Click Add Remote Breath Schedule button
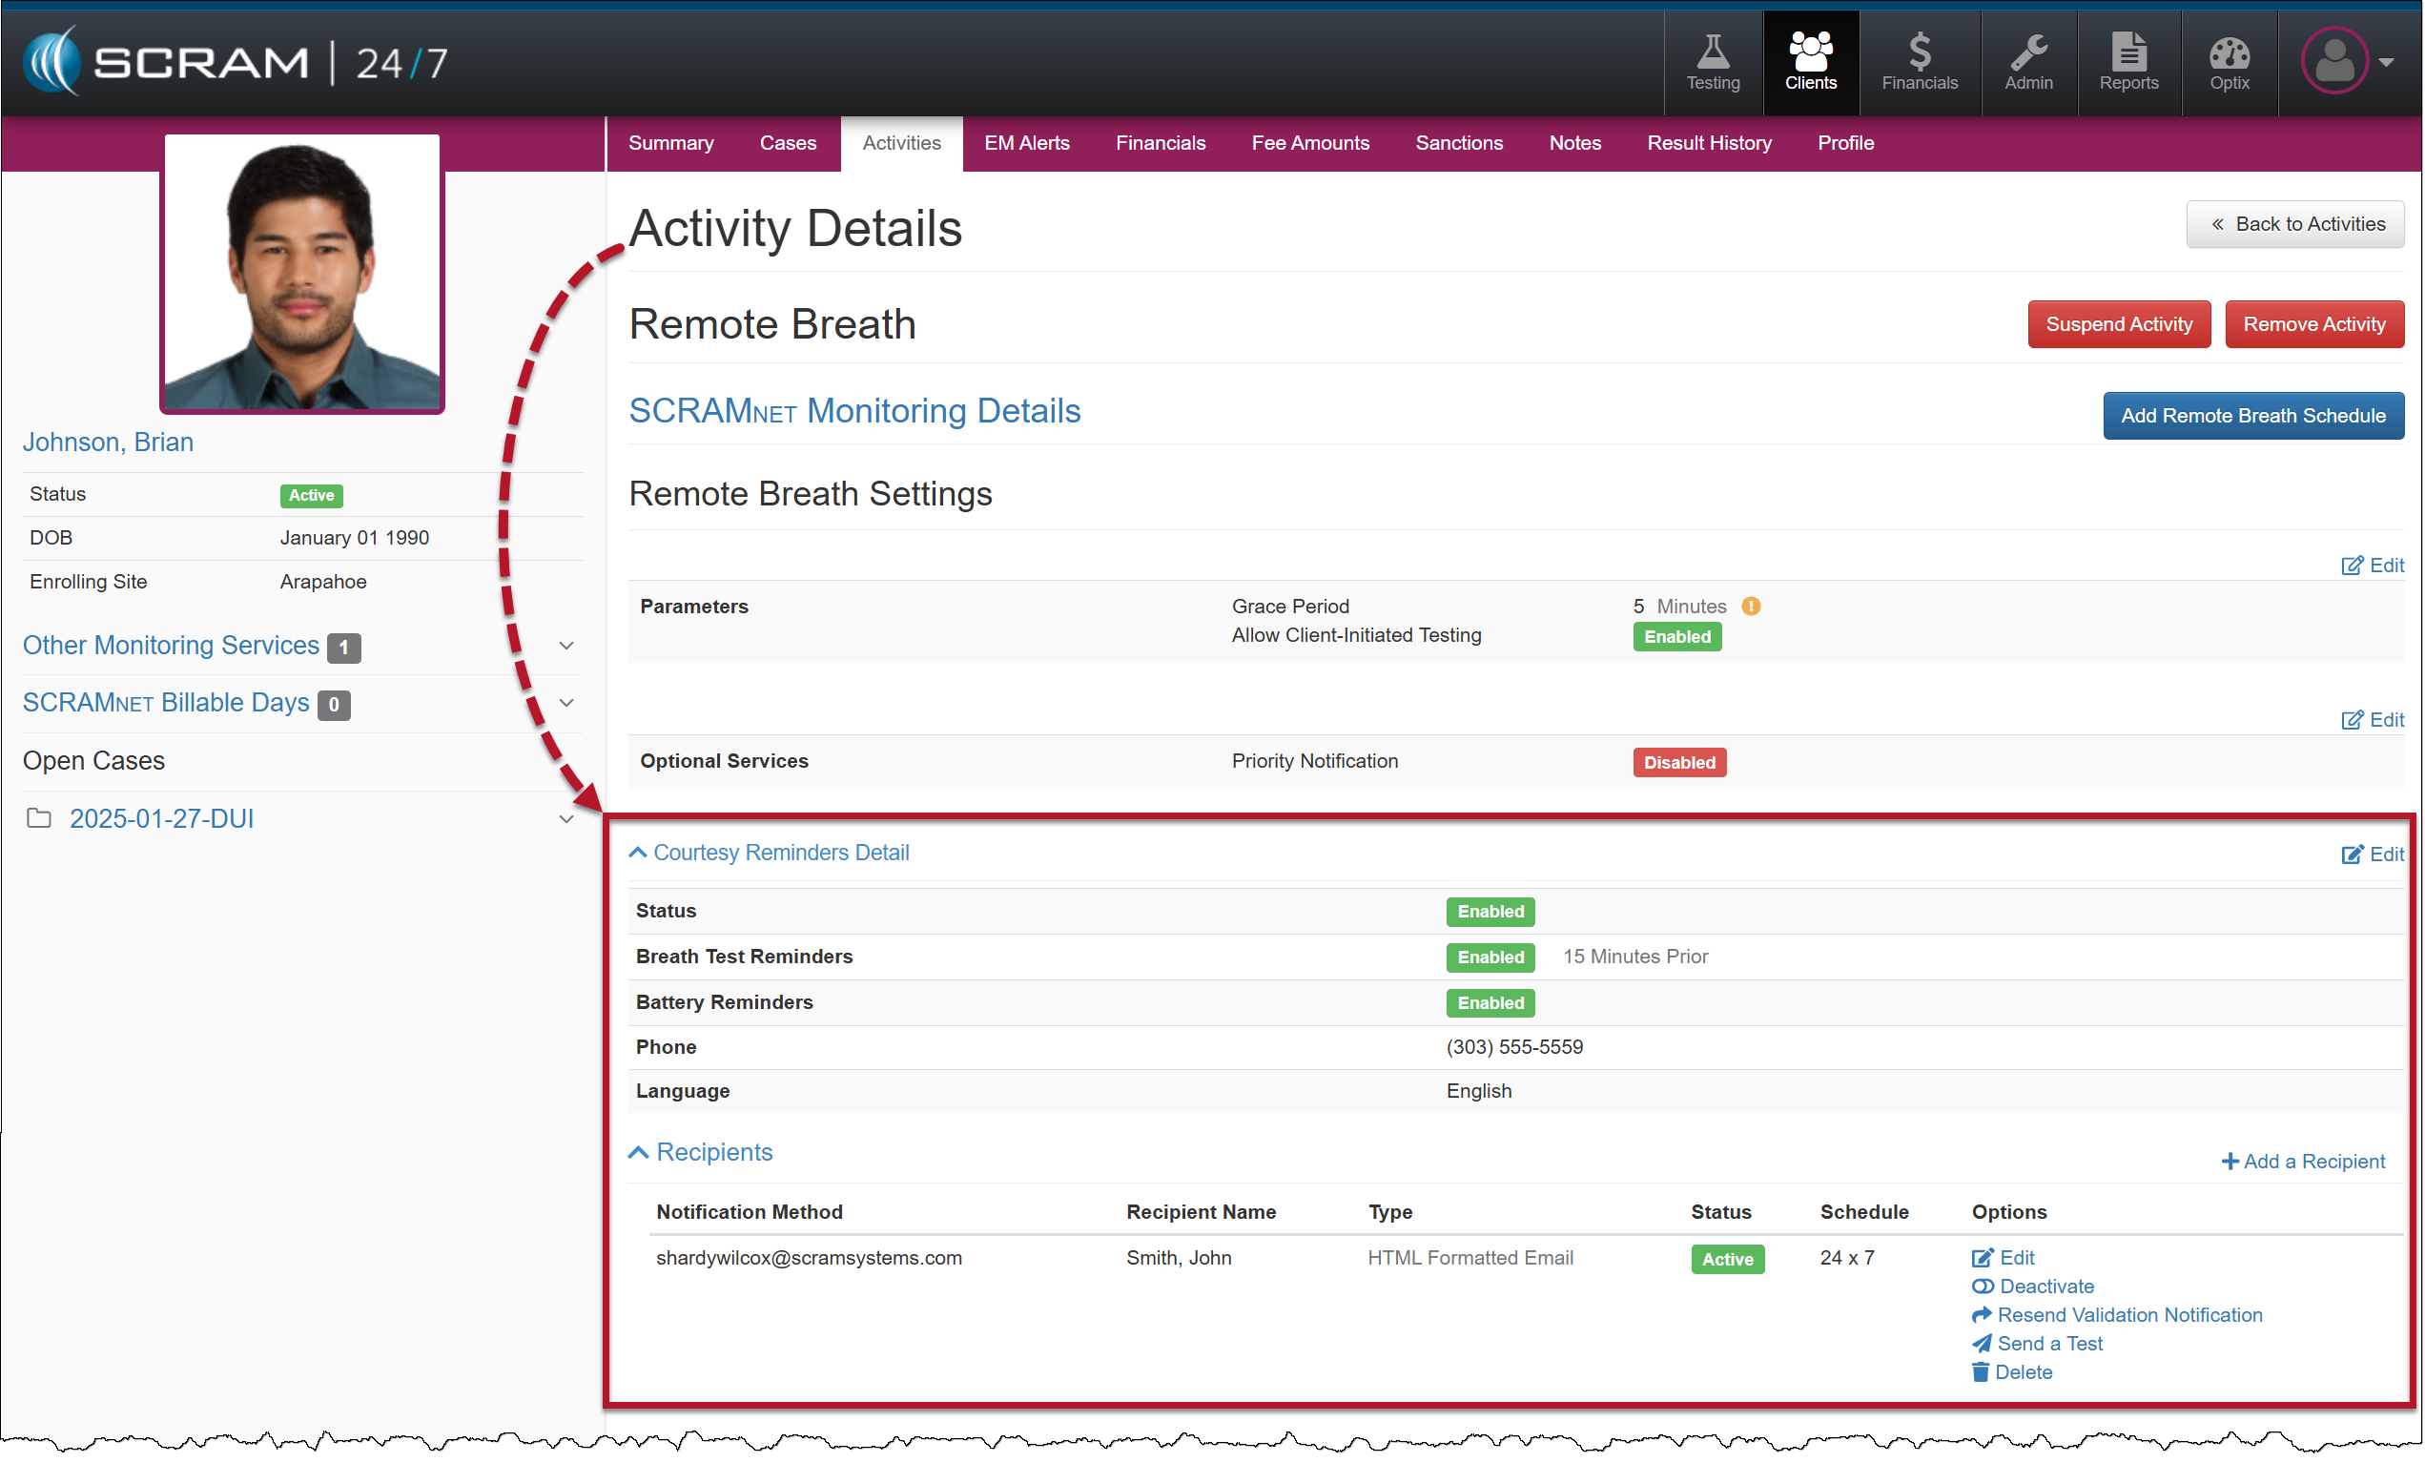Image resolution: width=2425 pixels, height=1462 pixels. pos(2251,416)
